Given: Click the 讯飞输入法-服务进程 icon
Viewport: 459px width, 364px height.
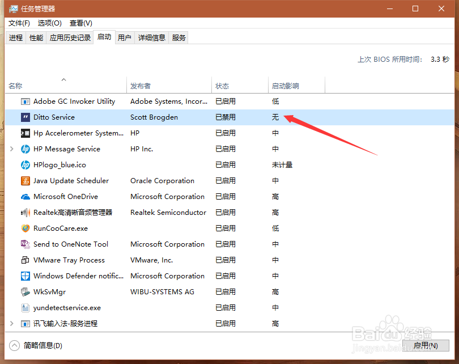Looking at the screenshot, I should click(25, 324).
